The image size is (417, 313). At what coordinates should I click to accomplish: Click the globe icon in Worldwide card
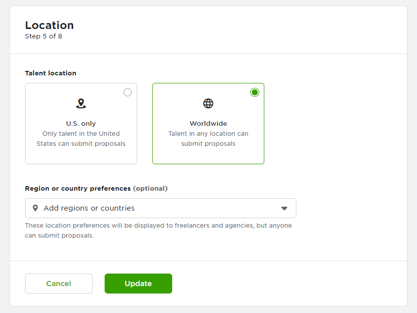pos(208,103)
